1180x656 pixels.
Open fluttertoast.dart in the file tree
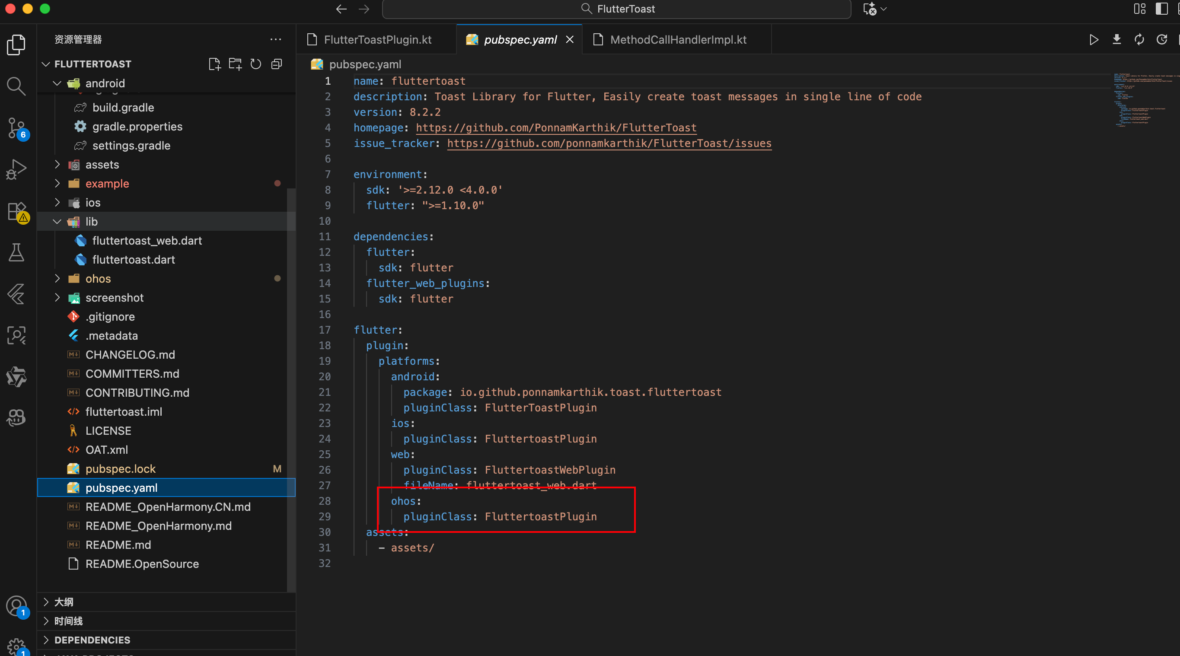click(x=133, y=260)
